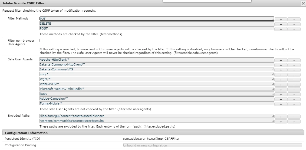Screen dimensions: 306x150
Task: Focus the POST filter method field
Action: click(x=157, y=28)
